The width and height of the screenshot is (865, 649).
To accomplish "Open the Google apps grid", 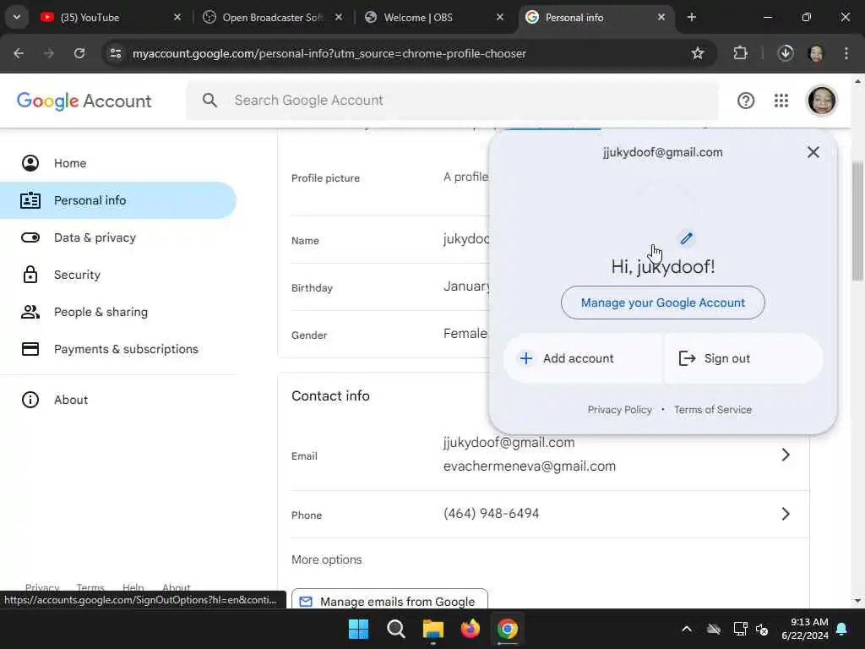I will tap(781, 101).
